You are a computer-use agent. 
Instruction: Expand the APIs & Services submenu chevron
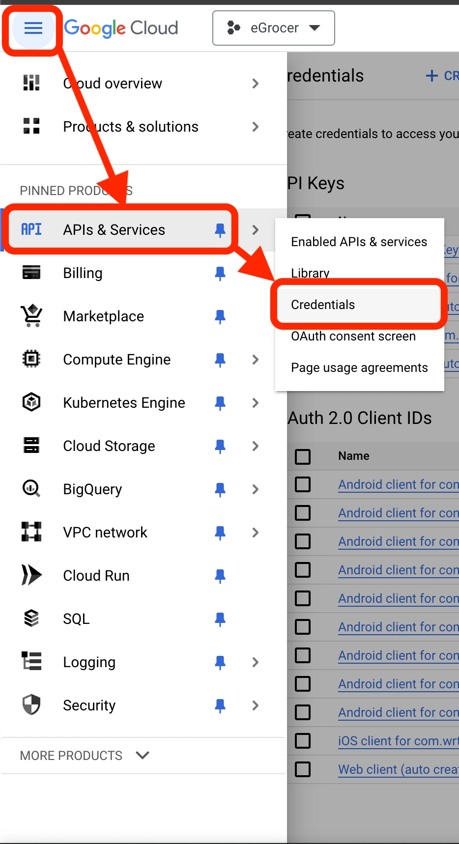[x=255, y=230]
